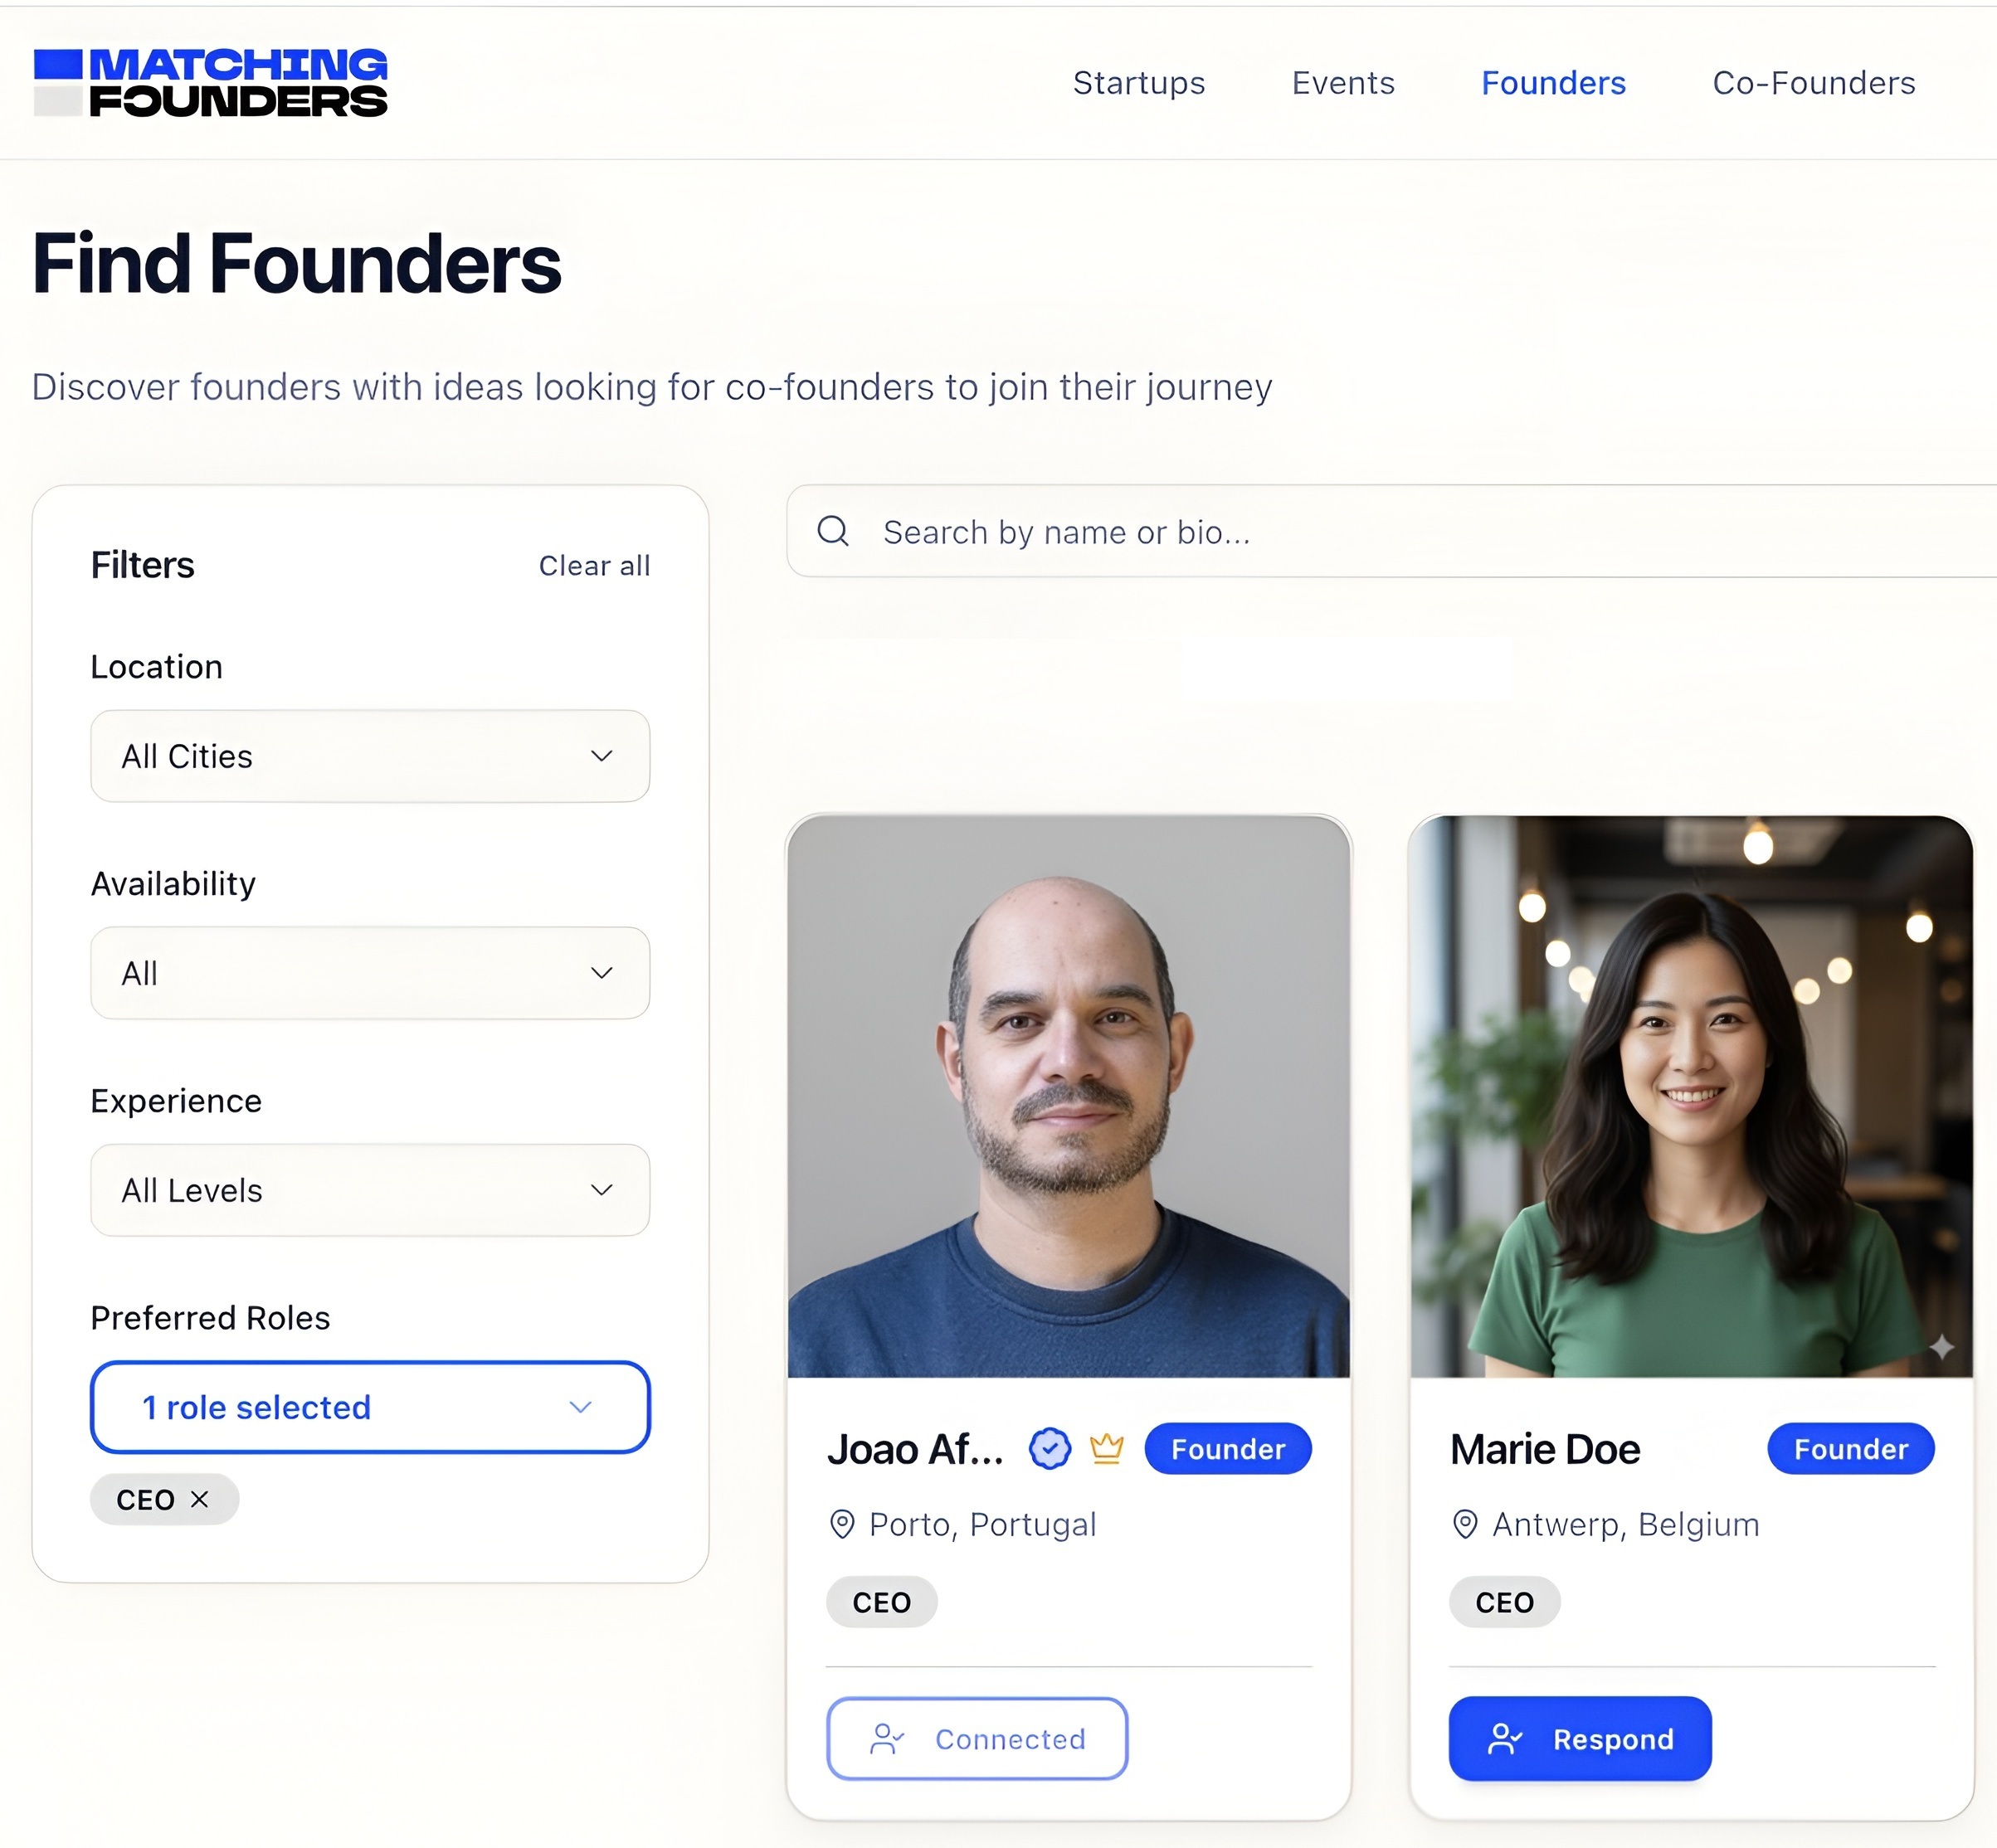Open Joao's profile photo

pyautogui.click(x=1068, y=1096)
